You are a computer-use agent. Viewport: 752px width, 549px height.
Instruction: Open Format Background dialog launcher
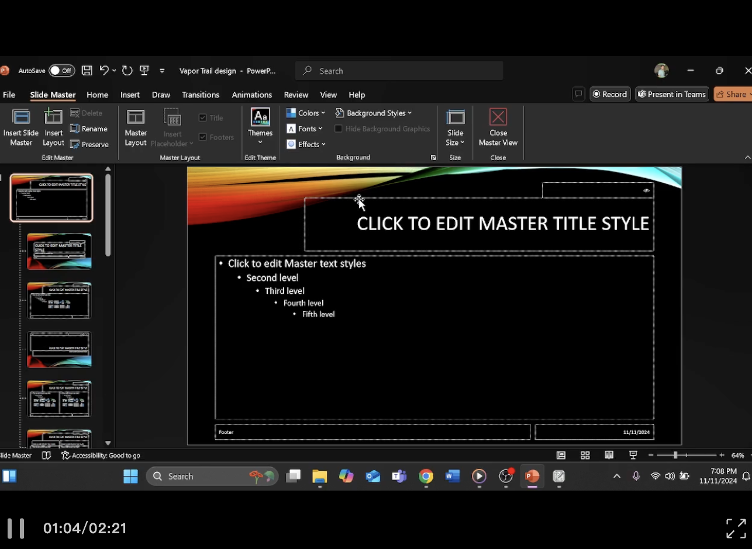pos(433,158)
